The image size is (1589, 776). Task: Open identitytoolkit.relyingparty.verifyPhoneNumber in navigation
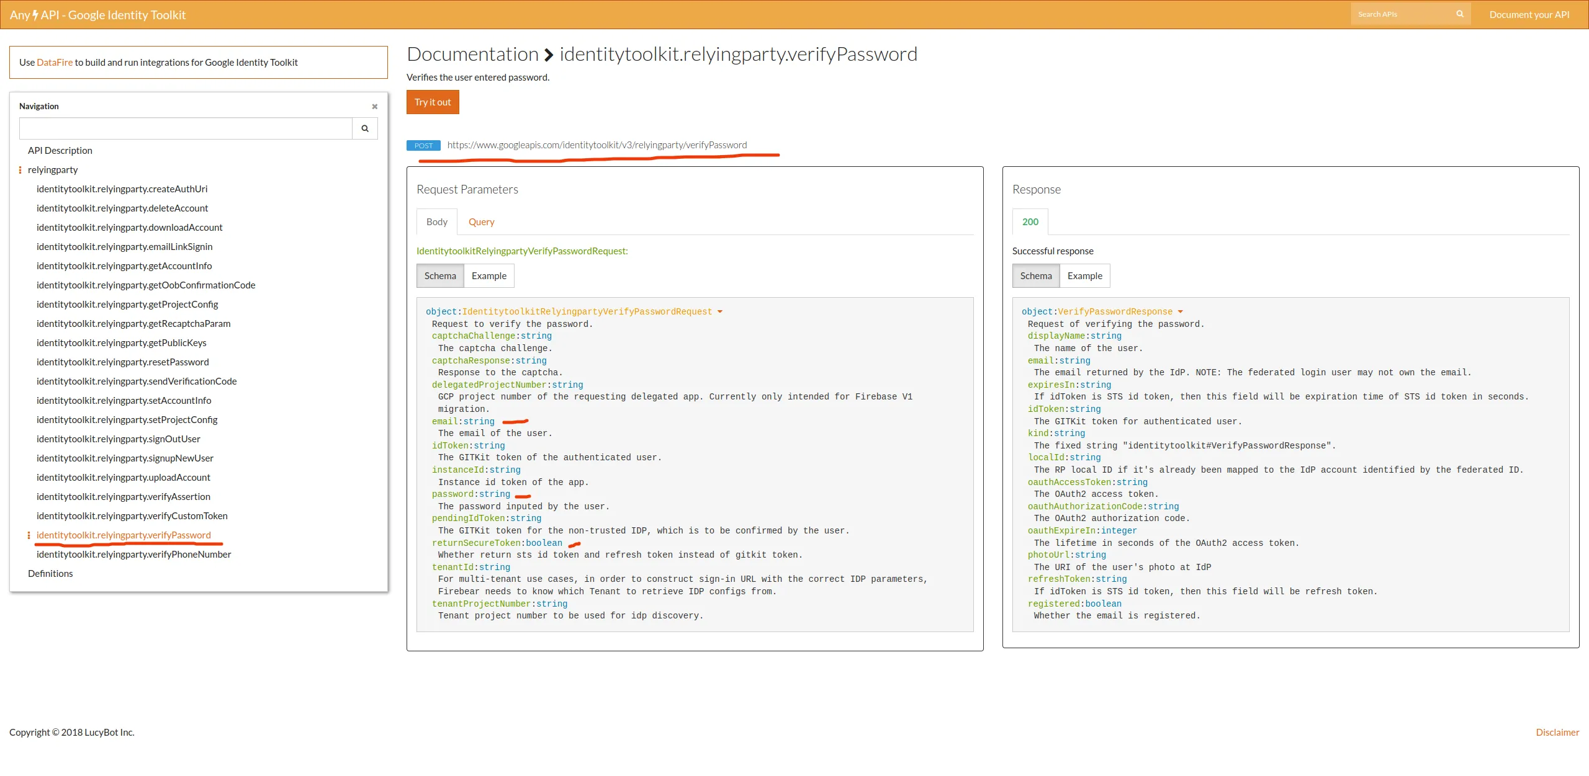tap(133, 555)
